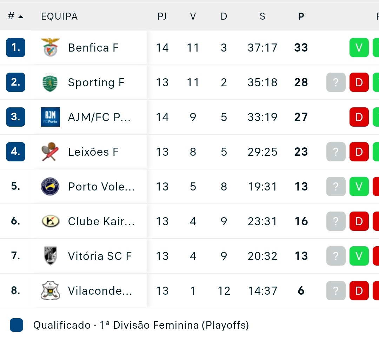The image size is (379, 341).
Task: Click the Sporting F green crest logo
Action: pos(50,82)
